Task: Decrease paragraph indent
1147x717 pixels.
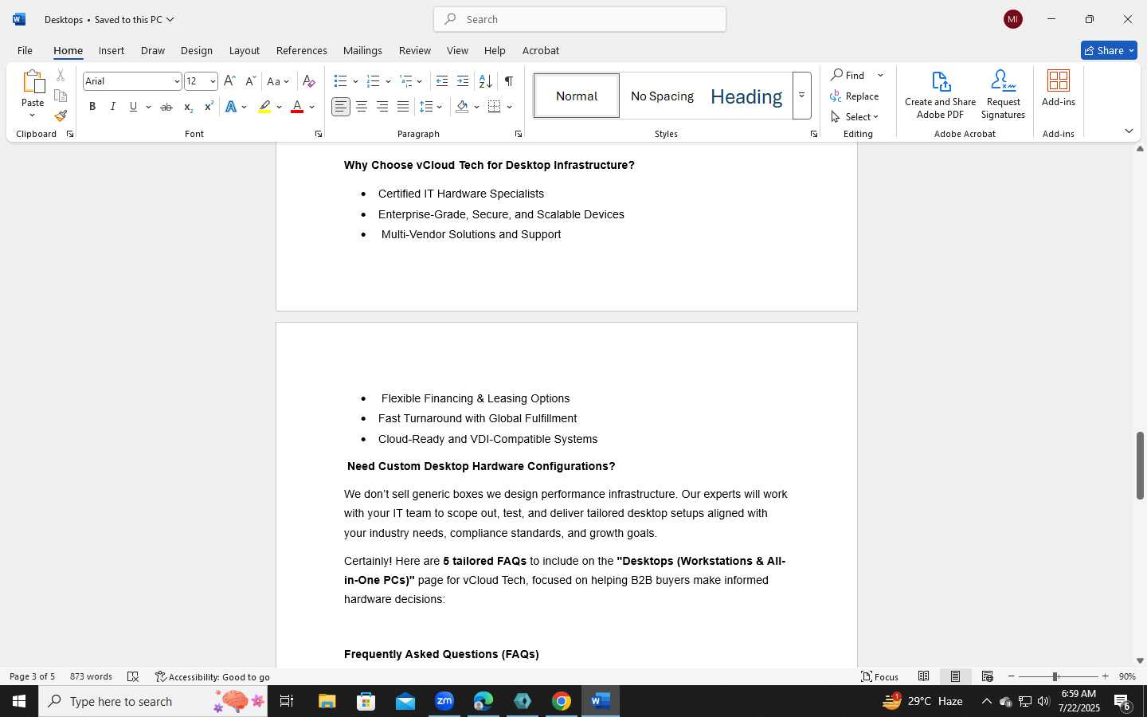Action: 442,81
